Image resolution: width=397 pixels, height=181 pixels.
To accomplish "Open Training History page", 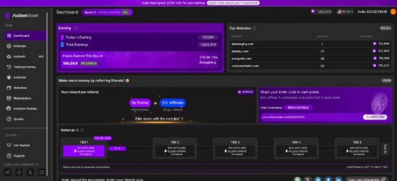I will 25,67.
